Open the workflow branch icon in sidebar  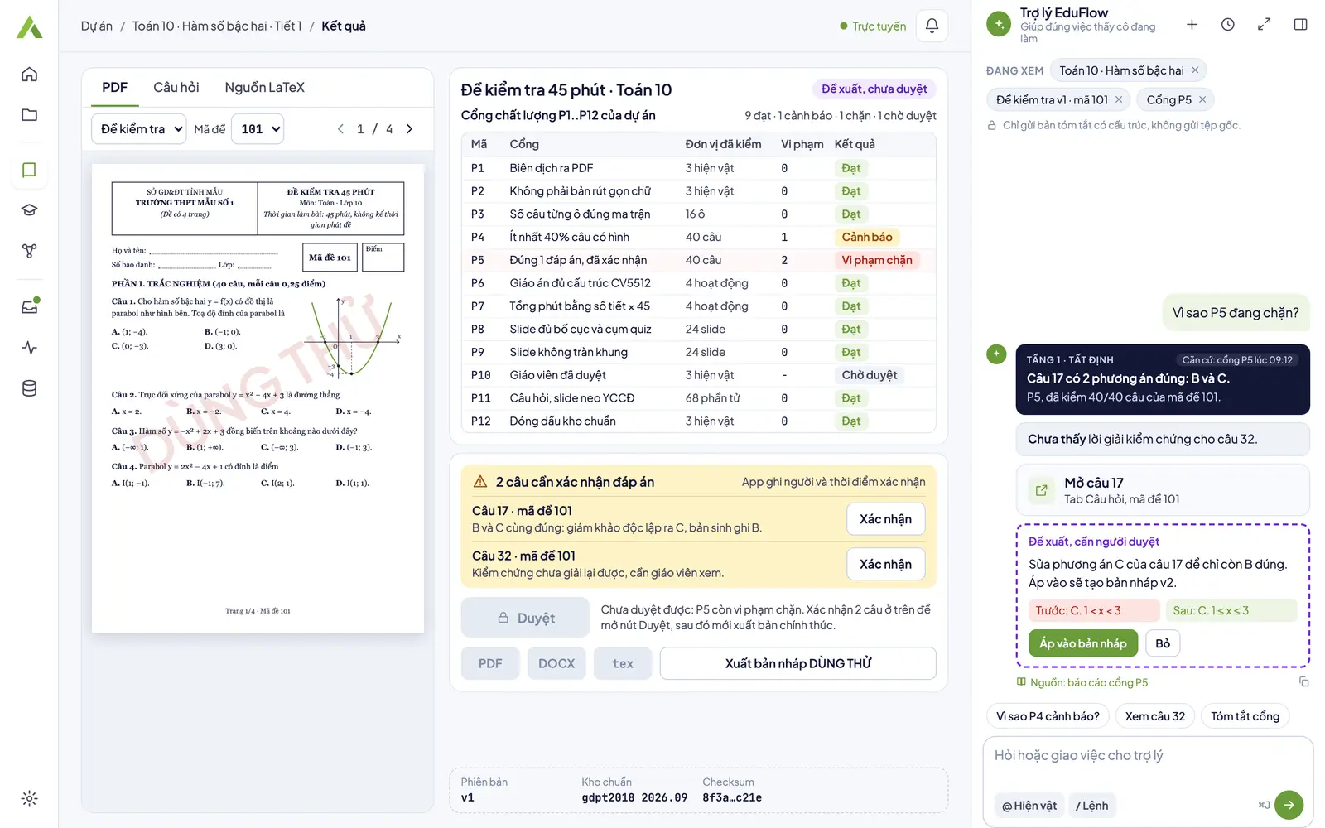(29, 251)
